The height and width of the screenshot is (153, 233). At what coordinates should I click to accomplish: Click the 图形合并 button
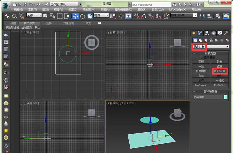point(220,71)
